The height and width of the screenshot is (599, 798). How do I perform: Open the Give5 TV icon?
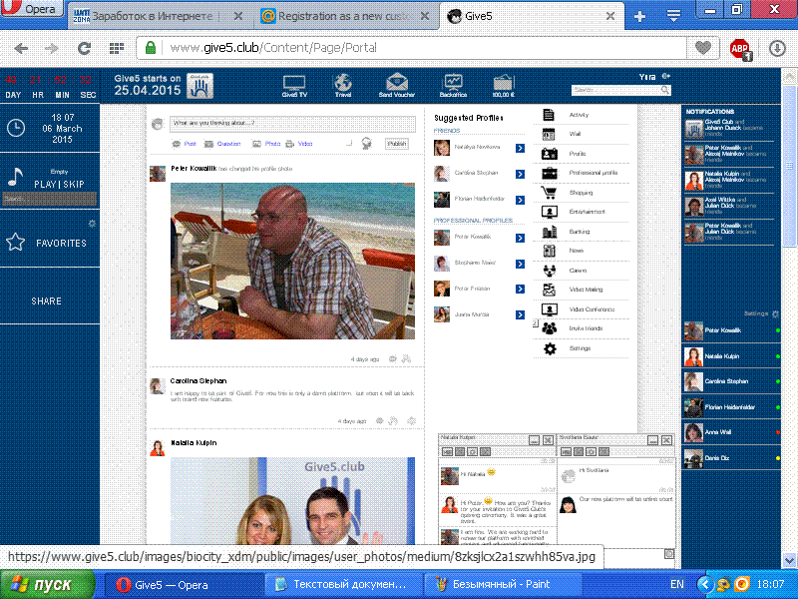(293, 82)
